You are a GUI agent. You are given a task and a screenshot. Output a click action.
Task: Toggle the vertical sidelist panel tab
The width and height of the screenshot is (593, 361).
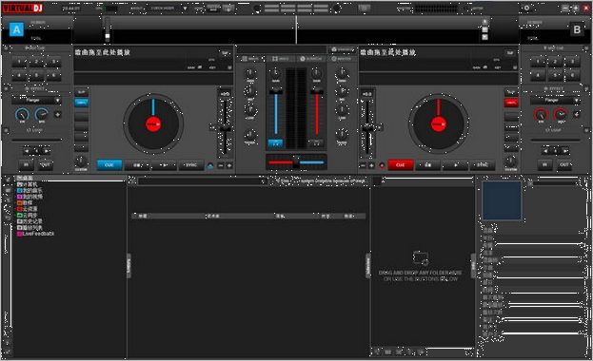tap(368, 265)
